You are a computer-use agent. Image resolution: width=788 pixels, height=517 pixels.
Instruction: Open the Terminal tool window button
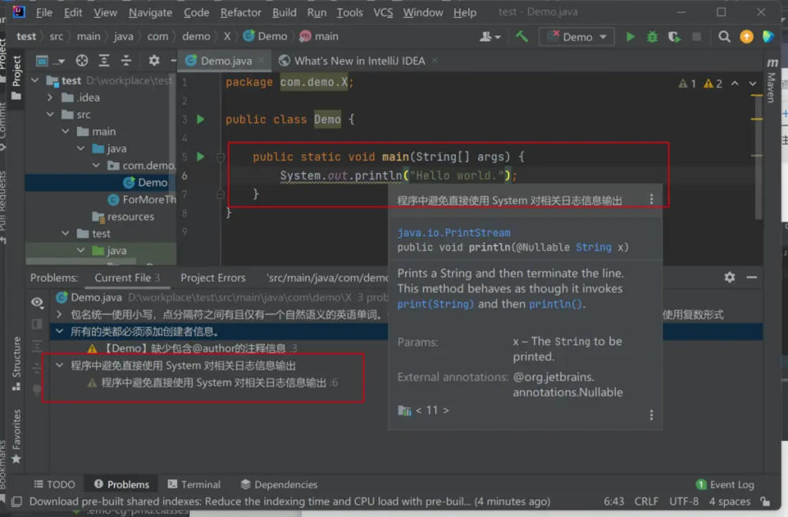(194, 485)
